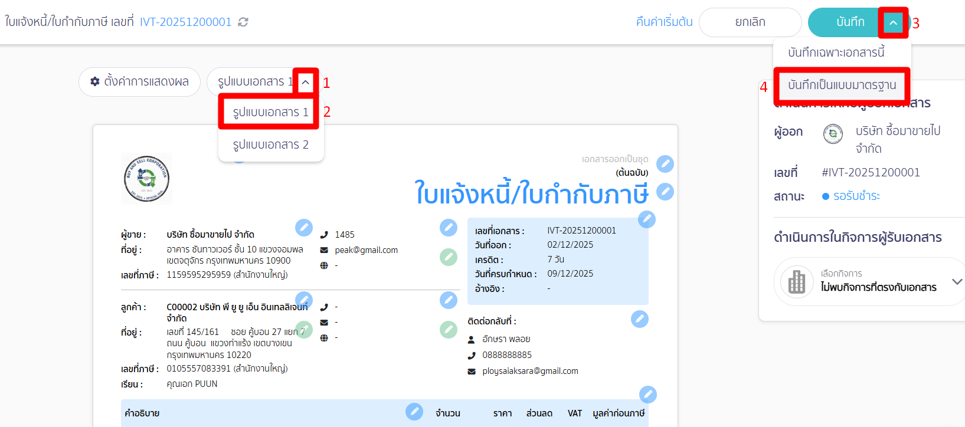
Task: Click the building icon in the เลือกกิจการ box
Action: (x=797, y=281)
